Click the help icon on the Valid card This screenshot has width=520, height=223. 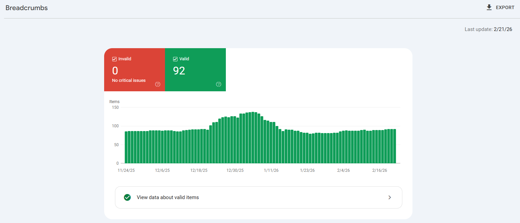click(x=218, y=84)
